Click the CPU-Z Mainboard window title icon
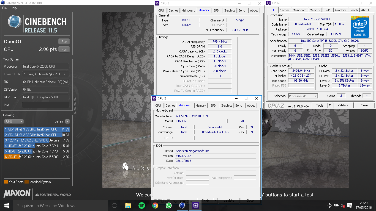 point(154,98)
